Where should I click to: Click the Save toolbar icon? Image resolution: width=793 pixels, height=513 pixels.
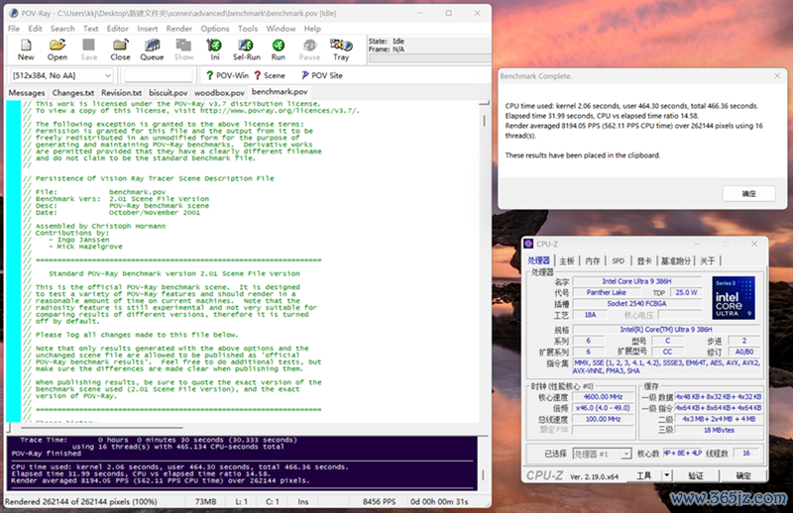(x=89, y=50)
